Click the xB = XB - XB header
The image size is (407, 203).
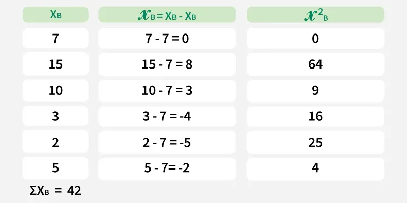click(167, 15)
